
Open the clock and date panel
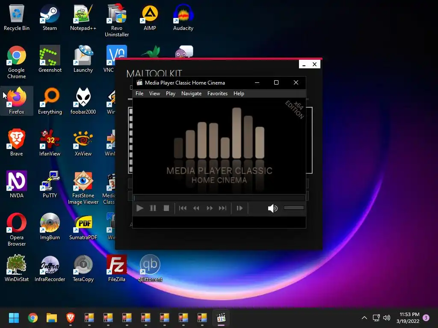(408, 318)
